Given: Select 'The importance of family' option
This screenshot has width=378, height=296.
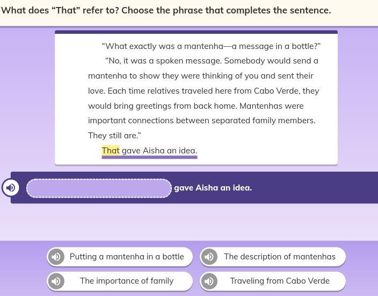Looking at the screenshot, I should [x=120, y=281].
